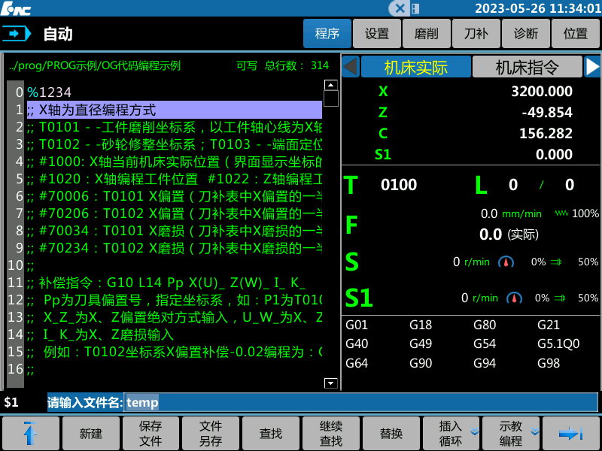Click the feed override waveform icon
Viewport: 602px width, 451px height.
click(561, 213)
